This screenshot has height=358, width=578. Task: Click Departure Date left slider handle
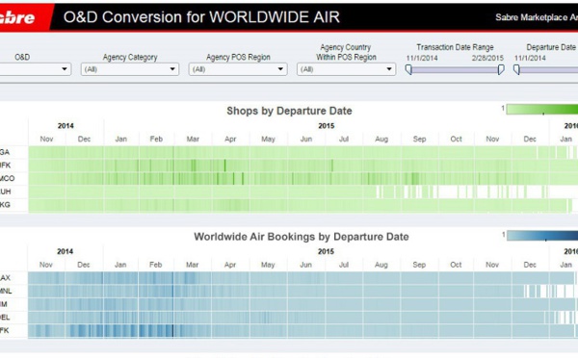tap(516, 69)
